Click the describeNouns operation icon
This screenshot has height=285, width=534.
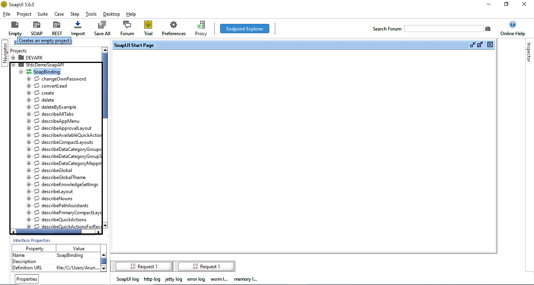(37, 199)
